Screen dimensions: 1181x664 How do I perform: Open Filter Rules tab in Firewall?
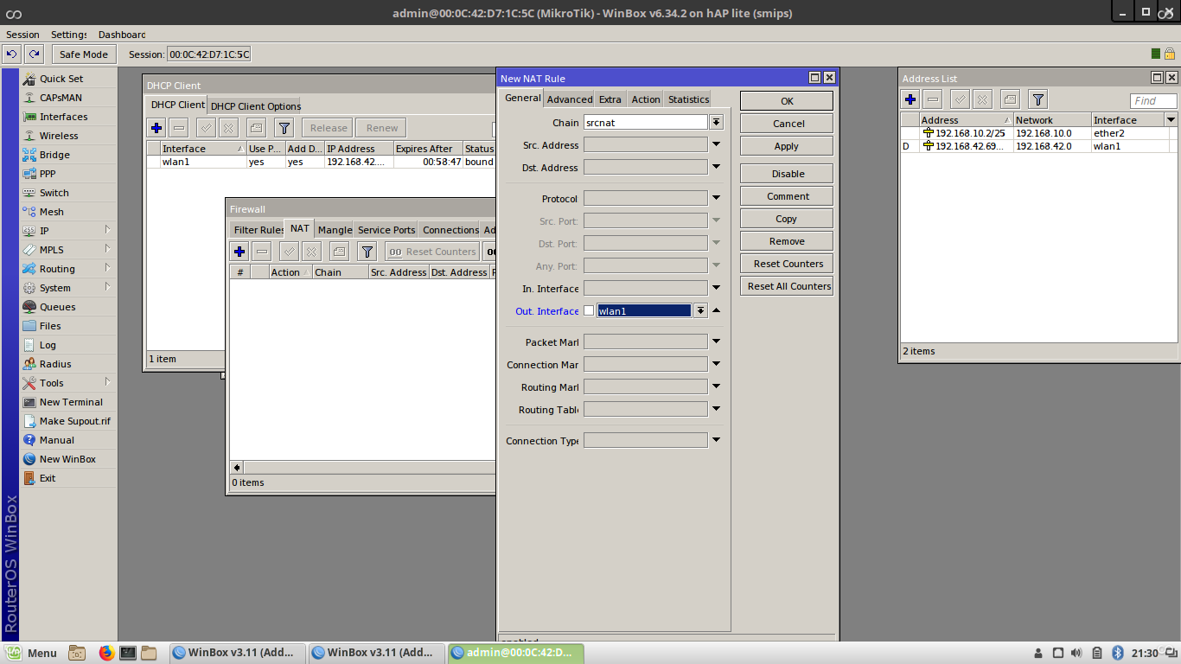[258, 230]
